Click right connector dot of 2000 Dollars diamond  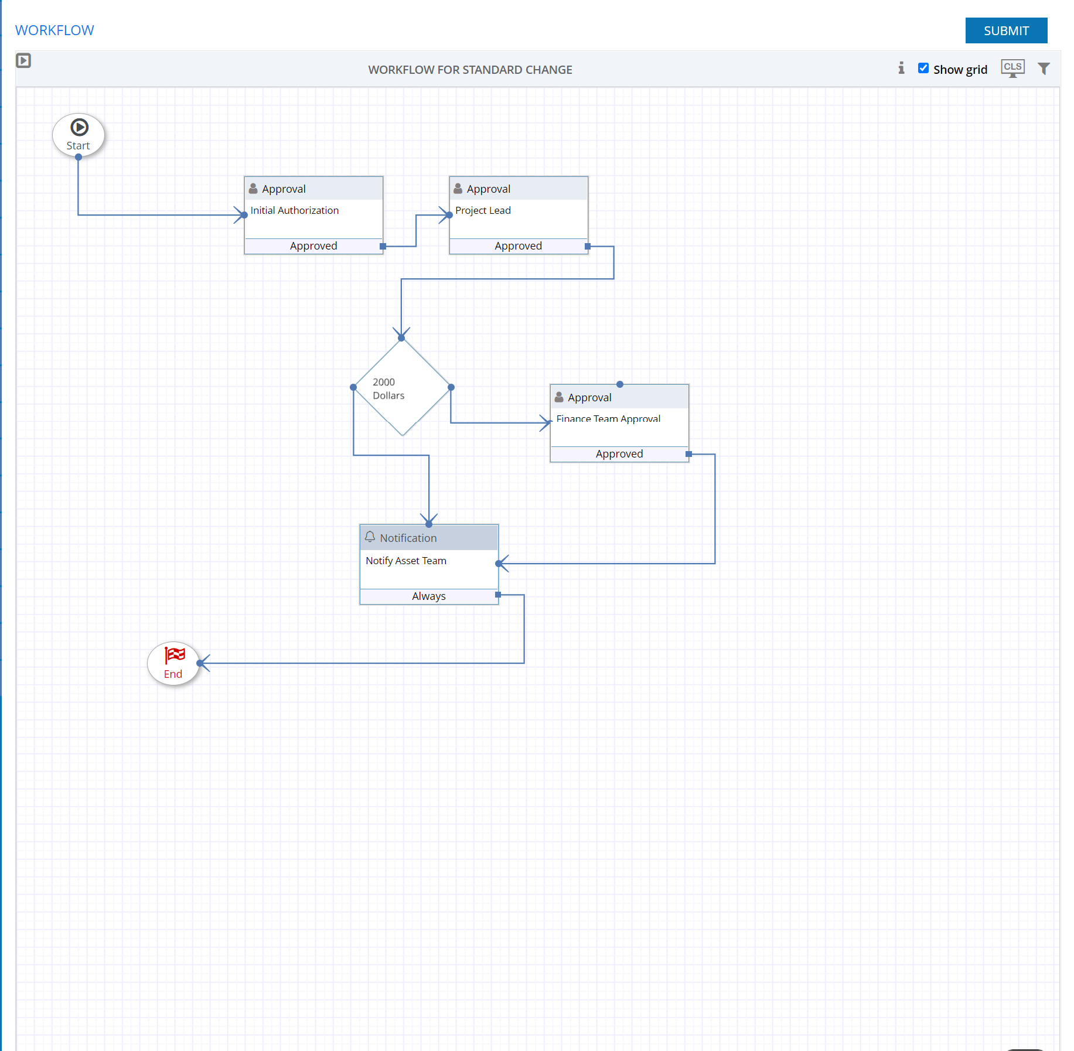(451, 387)
